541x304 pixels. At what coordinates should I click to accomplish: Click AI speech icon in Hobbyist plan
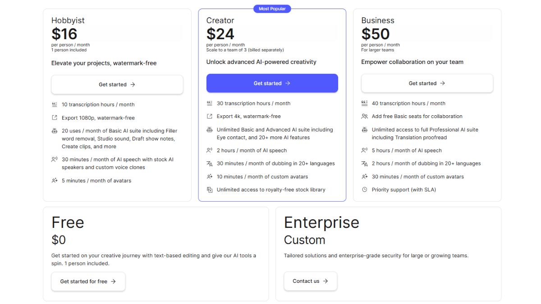tap(54, 159)
